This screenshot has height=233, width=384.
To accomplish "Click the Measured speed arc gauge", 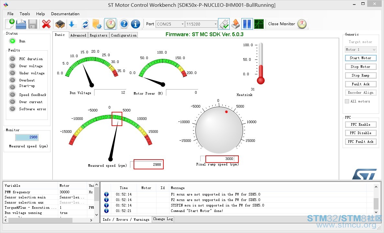I will pos(110,130).
